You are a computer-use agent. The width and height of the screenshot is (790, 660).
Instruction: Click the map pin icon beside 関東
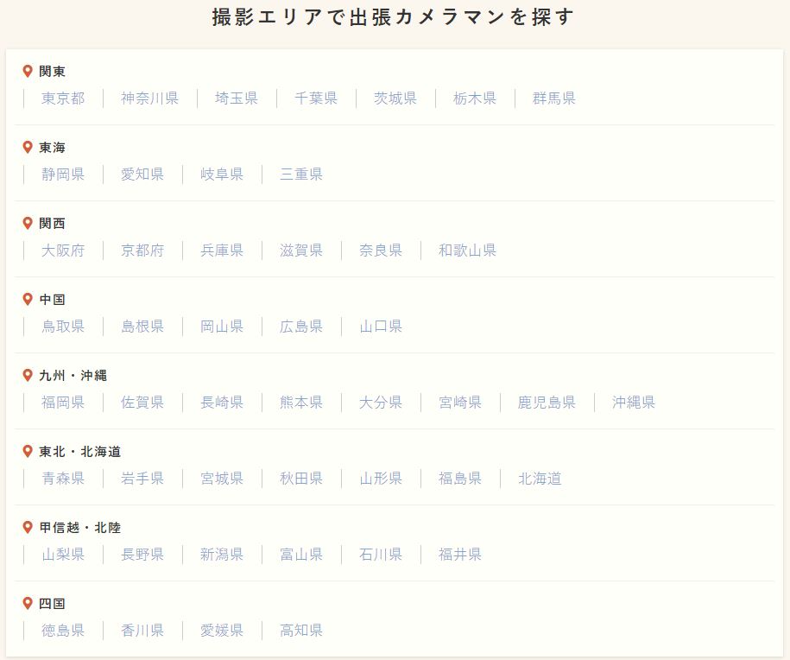[28, 71]
